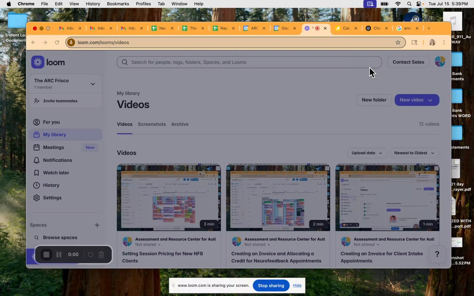Screen dimensions: 474x296
Task: Open help question mark button
Action: pos(437,254)
